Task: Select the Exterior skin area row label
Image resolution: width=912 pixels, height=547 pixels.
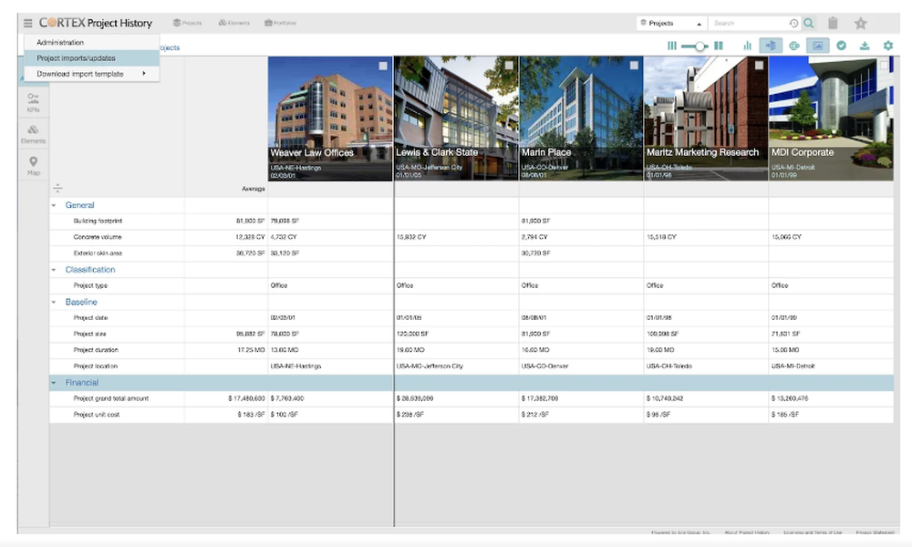Action: coord(98,253)
